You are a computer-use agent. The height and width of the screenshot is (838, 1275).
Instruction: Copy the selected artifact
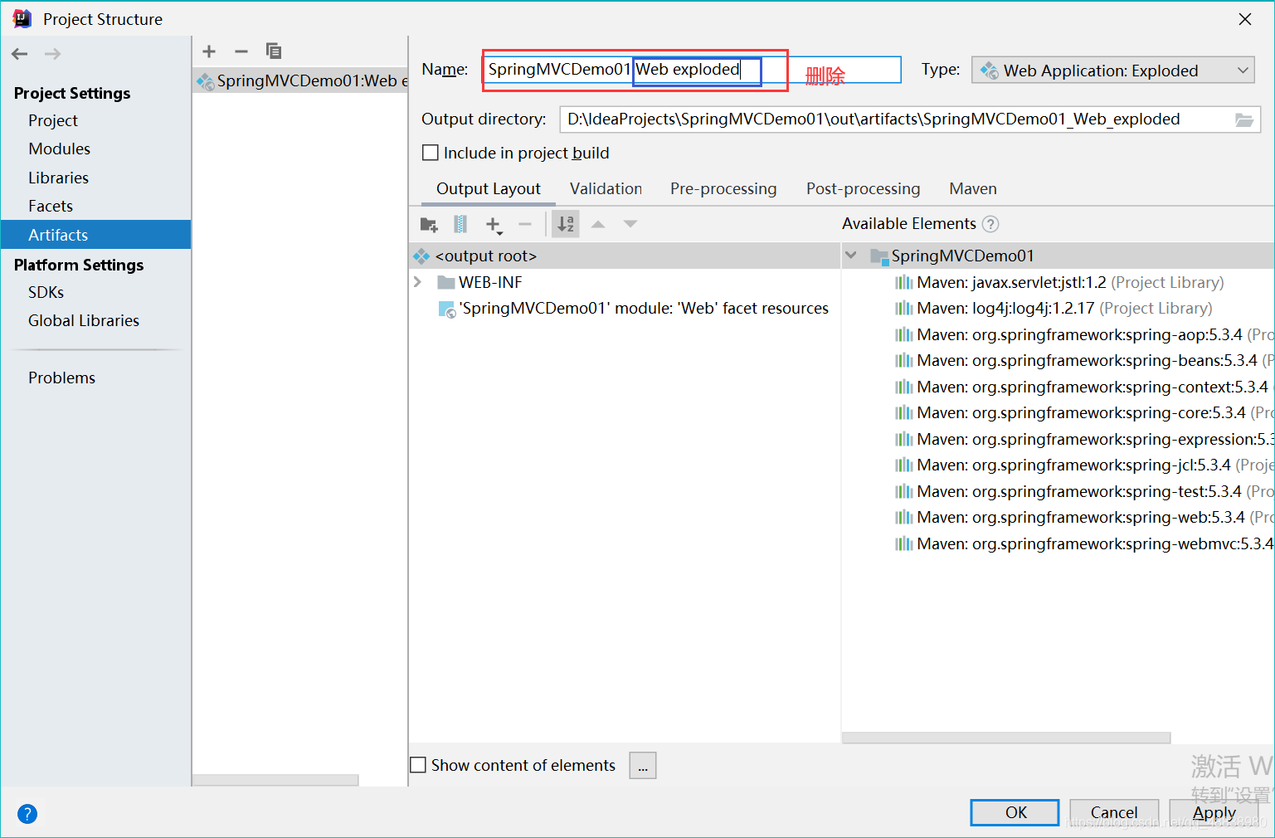[274, 51]
